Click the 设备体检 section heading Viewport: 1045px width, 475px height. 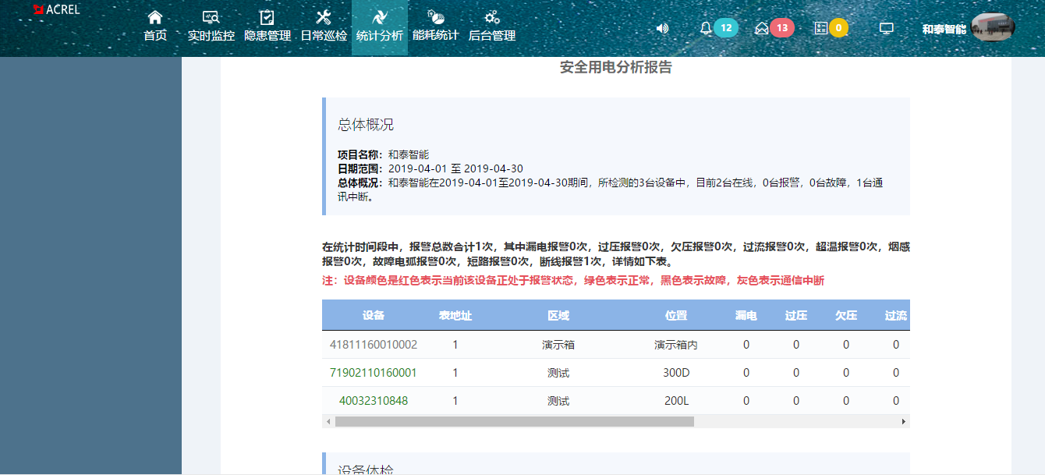pos(366,470)
